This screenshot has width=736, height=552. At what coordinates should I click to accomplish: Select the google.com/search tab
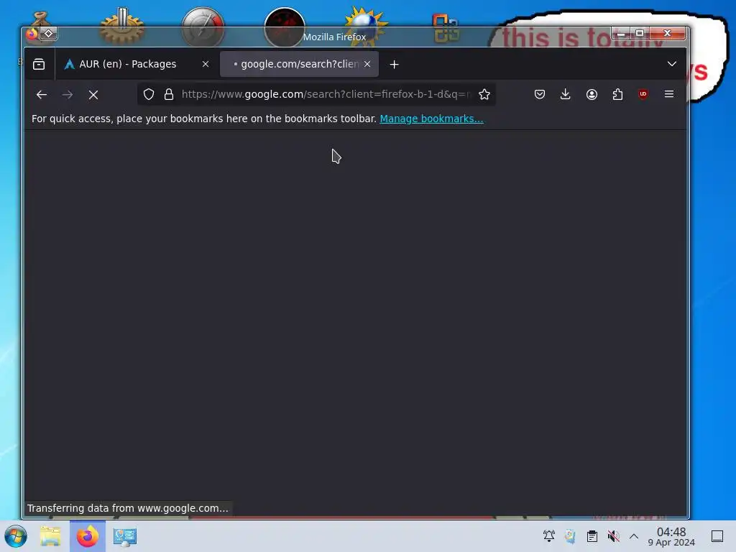(x=299, y=64)
